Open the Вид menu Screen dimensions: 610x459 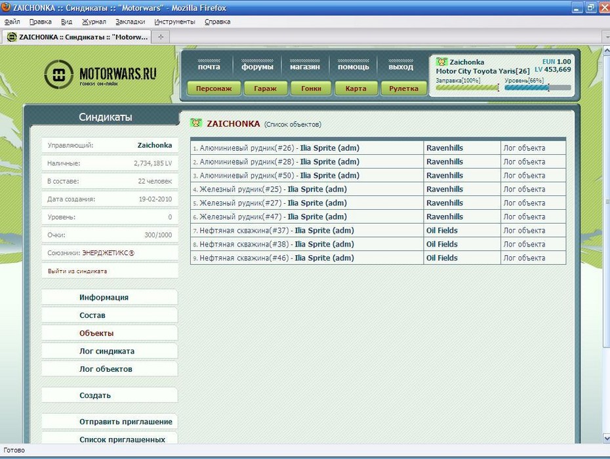click(66, 22)
